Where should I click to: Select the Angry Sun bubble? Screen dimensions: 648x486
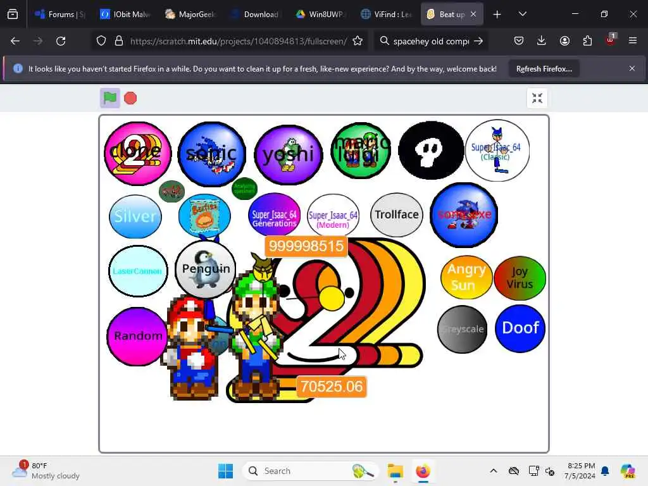(466, 277)
